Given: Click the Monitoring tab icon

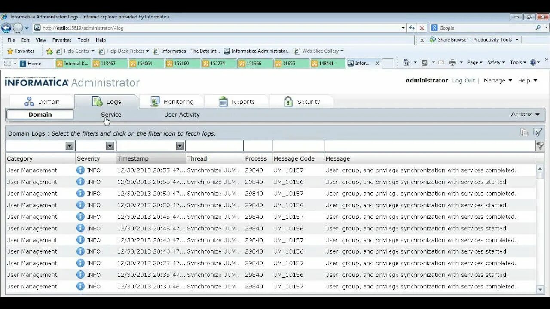Looking at the screenshot, I should point(155,102).
